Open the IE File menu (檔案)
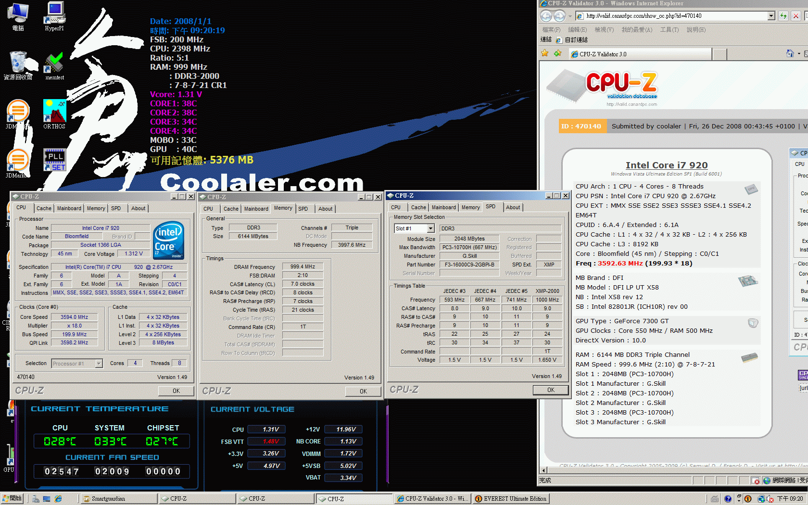The height and width of the screenshot is (505, 808). click(x=551, y=30)
